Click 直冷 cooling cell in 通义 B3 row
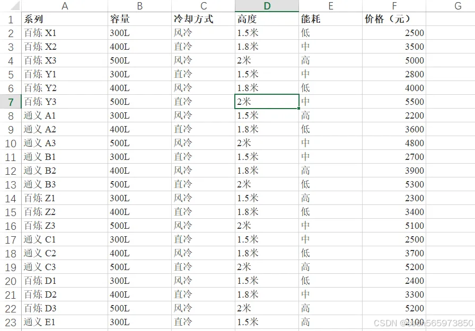 pyautogui.click(x=203, y=184)
